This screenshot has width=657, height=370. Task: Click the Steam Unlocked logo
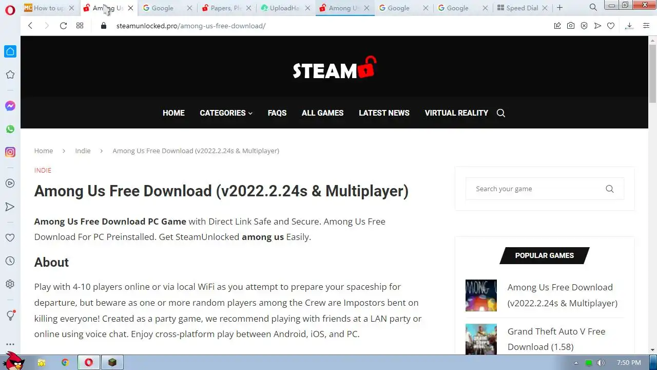[x=334, y=68]
